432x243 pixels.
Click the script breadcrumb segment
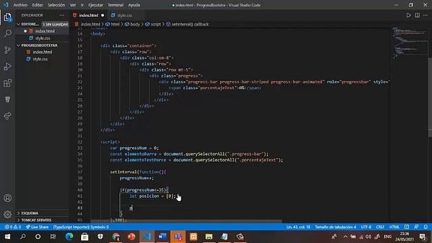[153, 24]
